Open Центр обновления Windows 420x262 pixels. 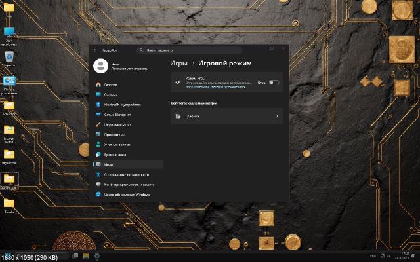(x=126, y=194)
